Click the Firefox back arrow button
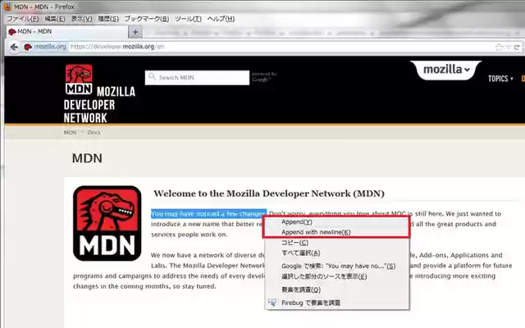 click(14, 48)
